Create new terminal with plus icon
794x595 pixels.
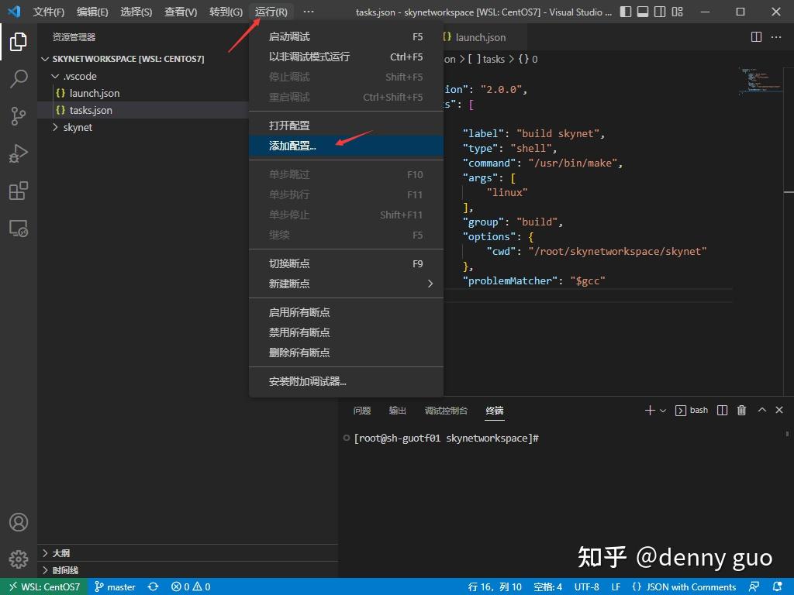coord(650,411)
